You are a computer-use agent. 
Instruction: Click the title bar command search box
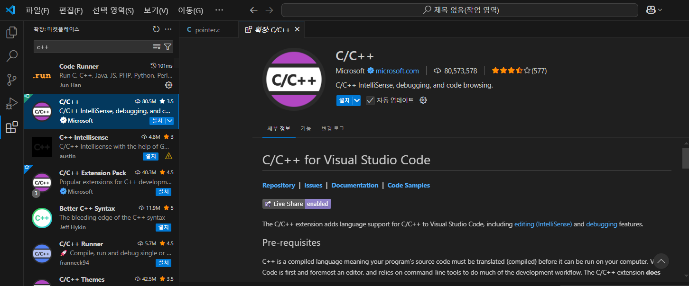pos(459,10)
